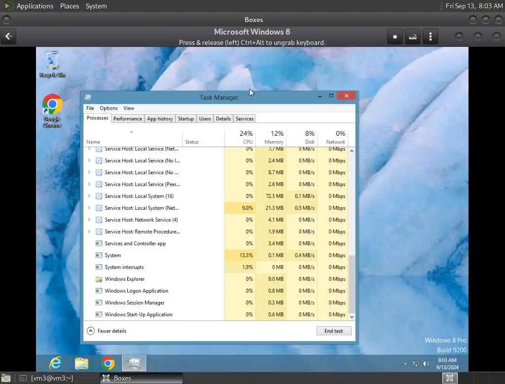Viewport: 505px width, 384px height.
Task: Select the Windows Explorer process row
Action: (x=216, y=279)
